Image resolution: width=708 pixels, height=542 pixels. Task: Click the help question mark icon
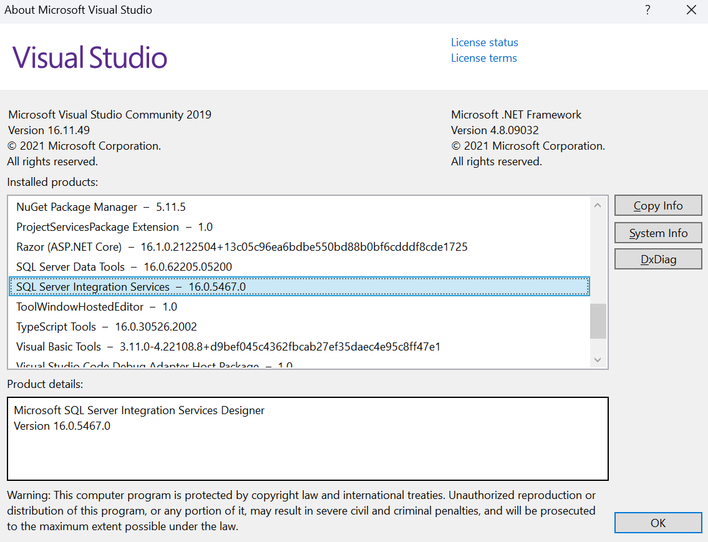(x=648, y=10)
